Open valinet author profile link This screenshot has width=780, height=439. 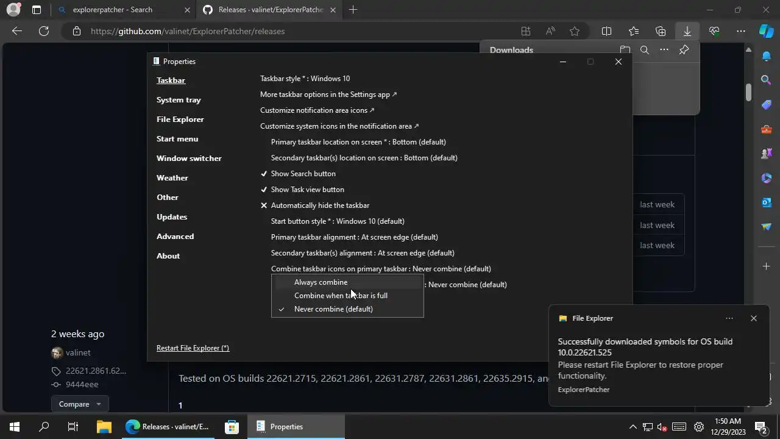click(78, 353)
